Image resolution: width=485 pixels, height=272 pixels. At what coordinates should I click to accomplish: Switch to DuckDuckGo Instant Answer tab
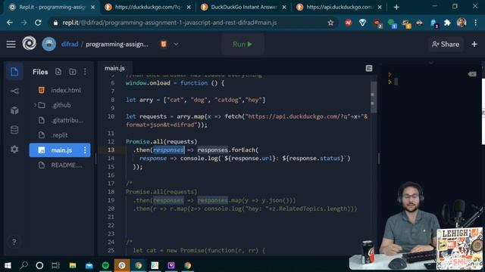pyautogui.click(x=243, y=7)
